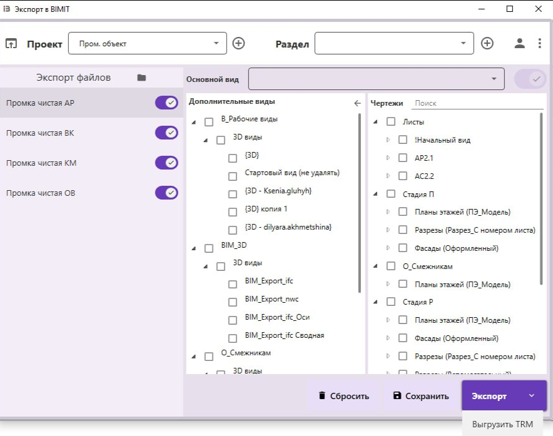Click the Экспорт файлов heading

click(73, 77)
